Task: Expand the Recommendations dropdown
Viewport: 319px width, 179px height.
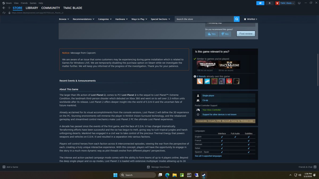Action: [83, 19]
